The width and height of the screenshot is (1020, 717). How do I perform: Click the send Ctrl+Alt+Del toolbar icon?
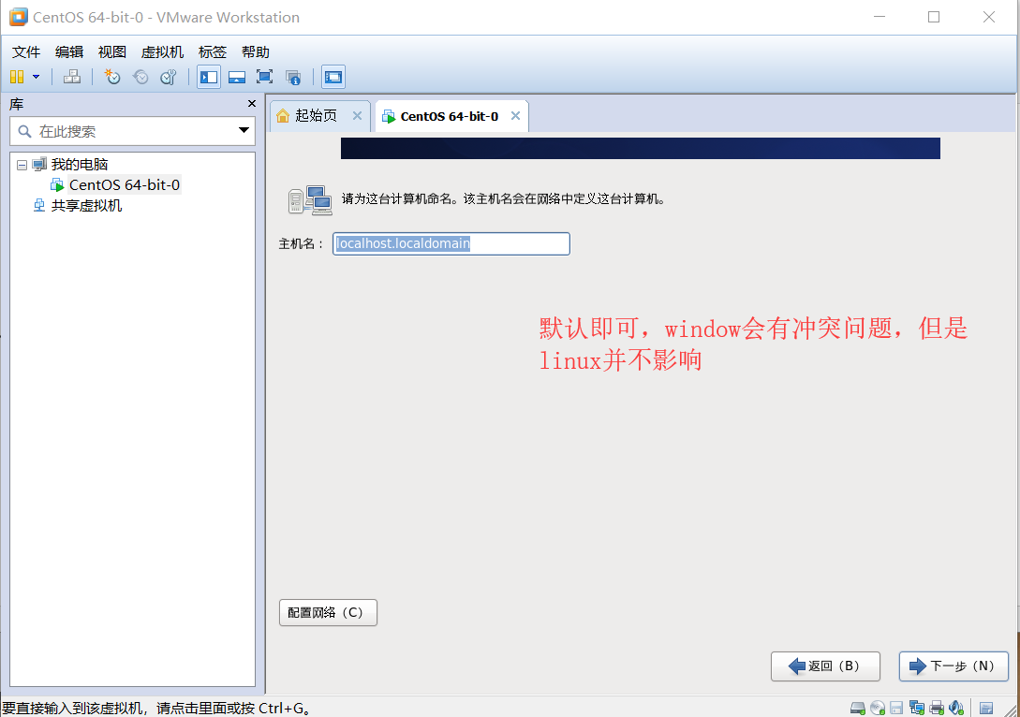coord(71,77)
